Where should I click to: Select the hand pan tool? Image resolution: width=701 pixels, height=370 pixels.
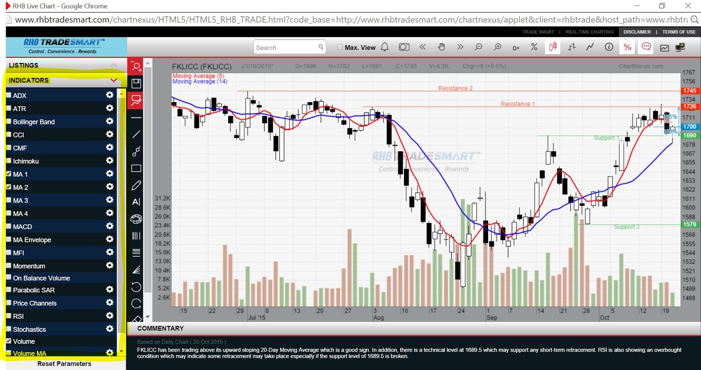[x=442, y=47]
